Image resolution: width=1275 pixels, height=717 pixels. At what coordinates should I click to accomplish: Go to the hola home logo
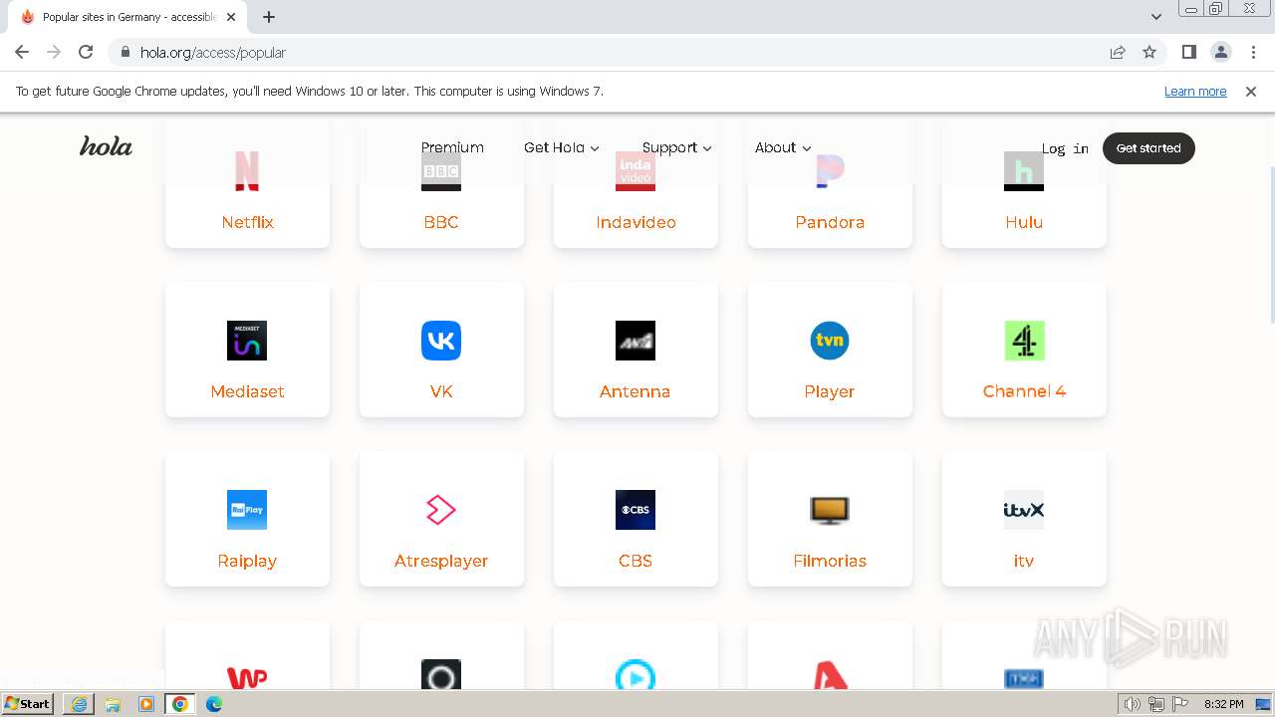pyautogui.click(x=106, y=146)
